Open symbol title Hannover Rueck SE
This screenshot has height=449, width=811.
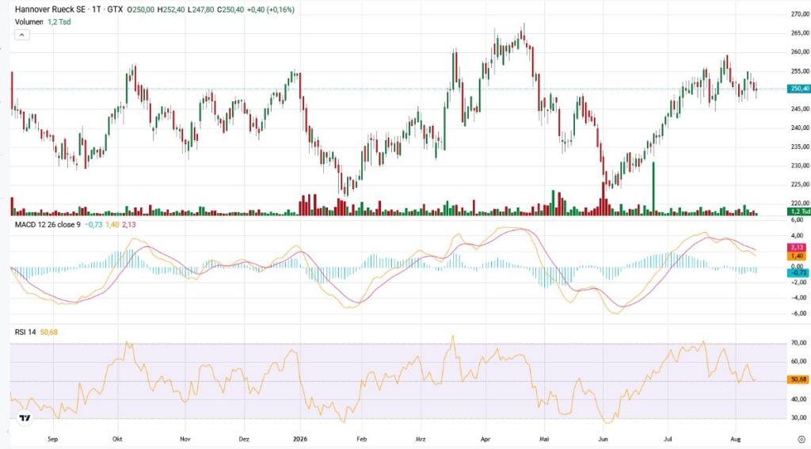click(50, 10)
